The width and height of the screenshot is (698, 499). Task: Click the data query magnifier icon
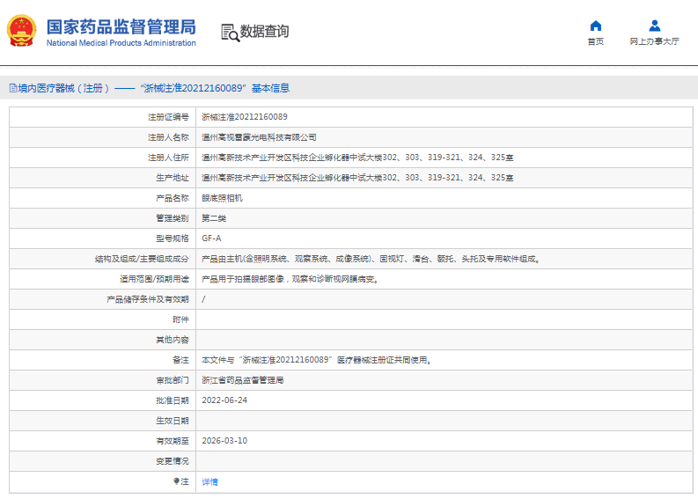(x=230, y=33)
